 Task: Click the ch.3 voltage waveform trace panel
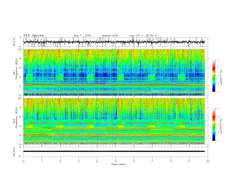(116, 152)
